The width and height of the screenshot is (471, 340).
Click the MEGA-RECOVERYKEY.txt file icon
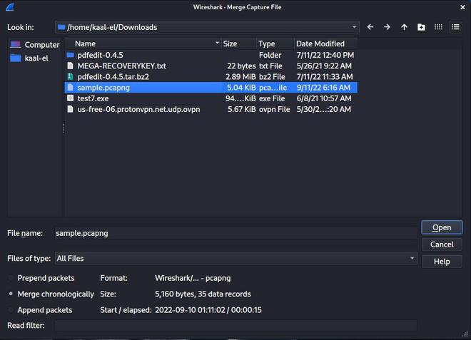(70, 66)
